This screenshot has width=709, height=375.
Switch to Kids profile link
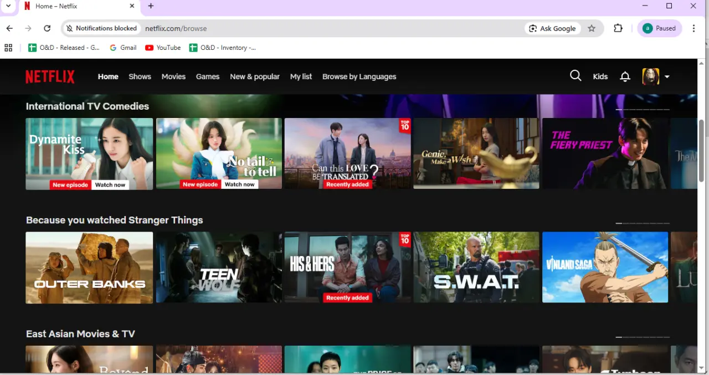pyautogui.click(x=600, y=76)
